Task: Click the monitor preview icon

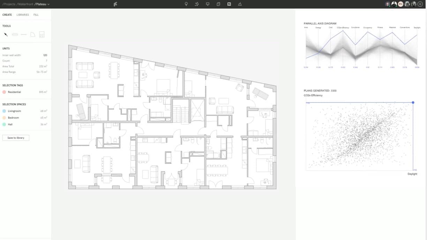Action: click(x=208, y=4)
